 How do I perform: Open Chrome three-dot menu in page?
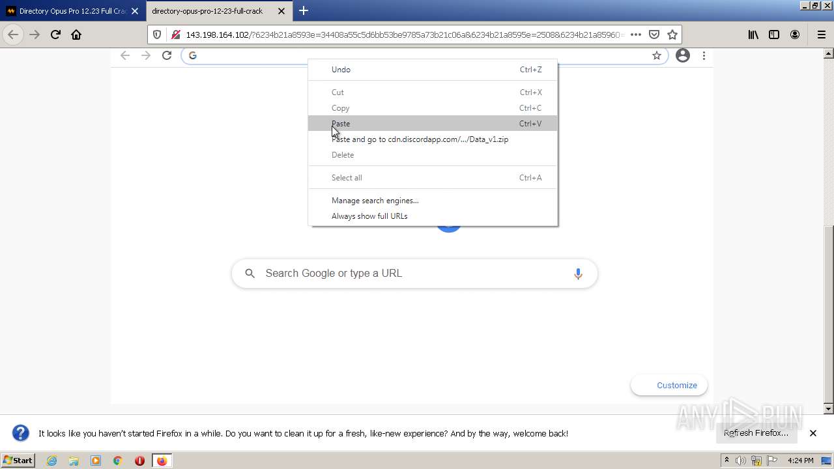coord(704,55)
